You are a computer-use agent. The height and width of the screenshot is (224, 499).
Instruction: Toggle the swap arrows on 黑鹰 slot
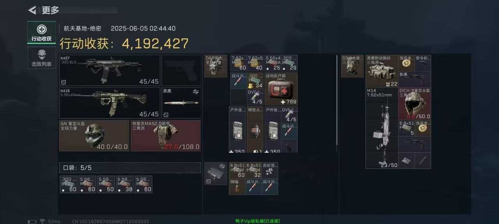196,92
